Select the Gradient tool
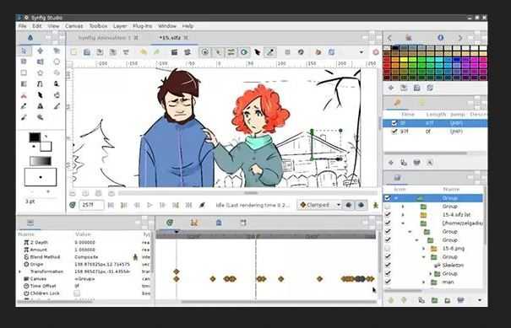This screenshot has height=328, width=511. tap(24, 84)
